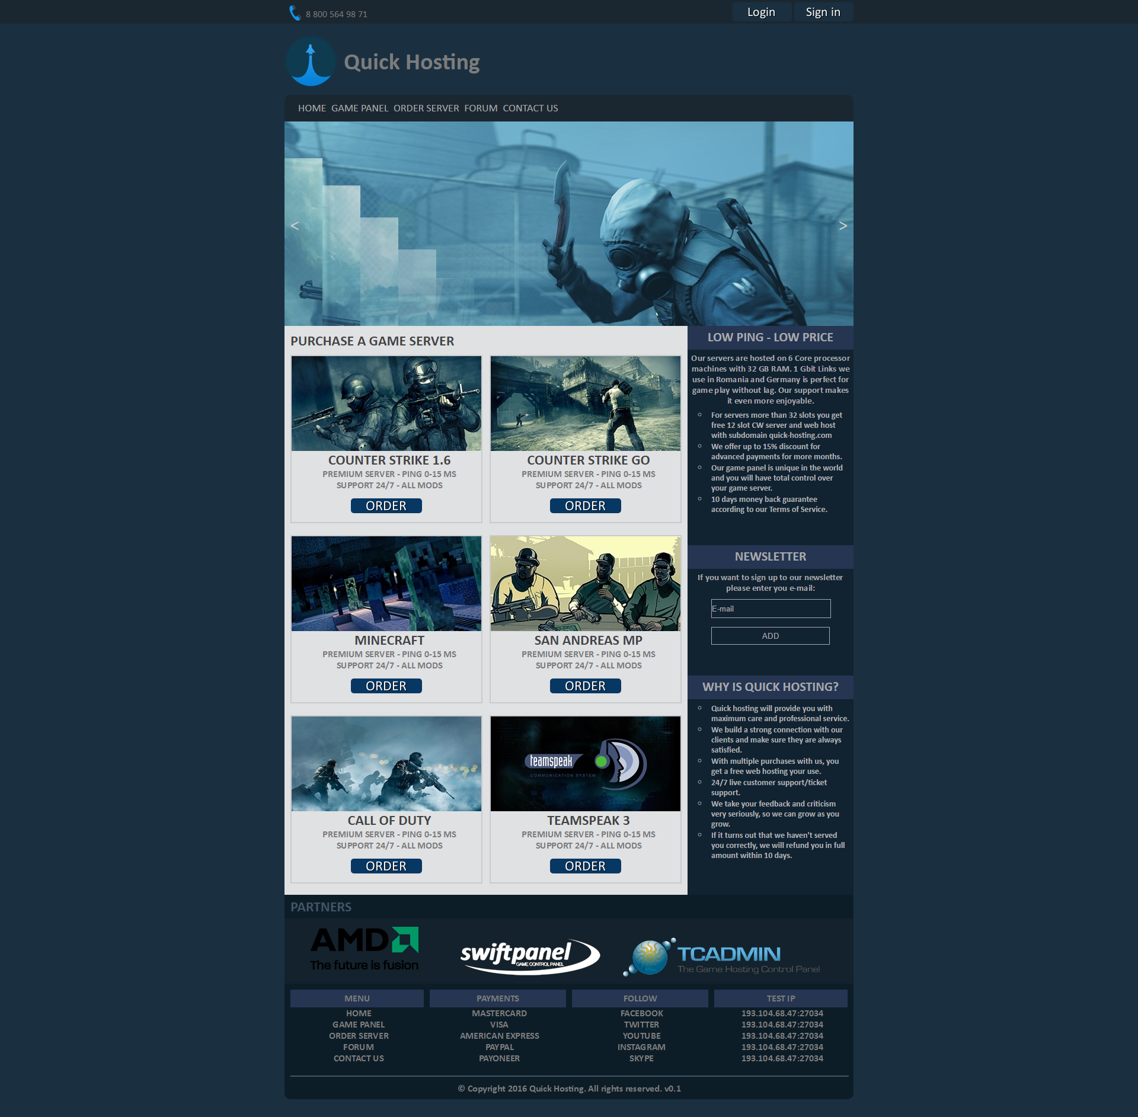Order a Counter Strike 1.6 server
This screenshot has height=1117, width=1138.
click(386, 505)
